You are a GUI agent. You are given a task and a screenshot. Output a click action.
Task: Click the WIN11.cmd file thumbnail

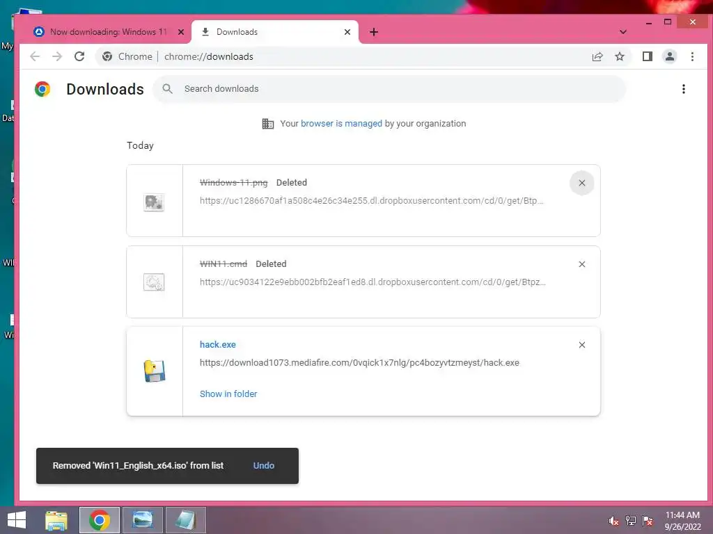pyautogui.click(x=154, y=282)
